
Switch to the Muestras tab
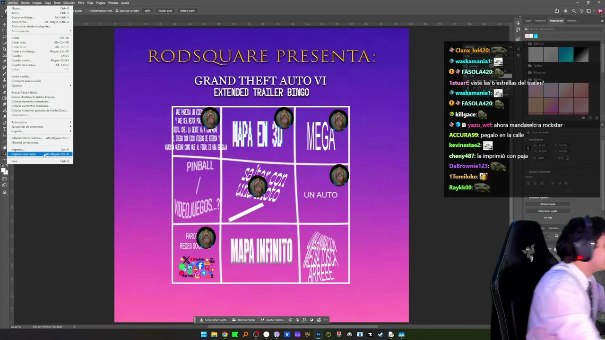[540, 20]
